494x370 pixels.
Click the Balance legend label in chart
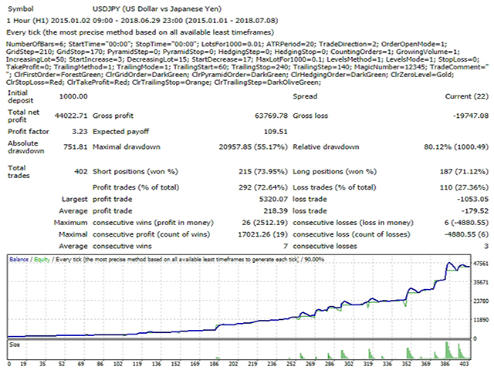tap(19, 260)
